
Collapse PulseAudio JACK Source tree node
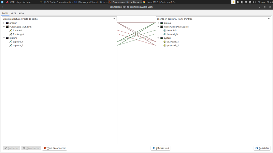click(x=158, y=27)
